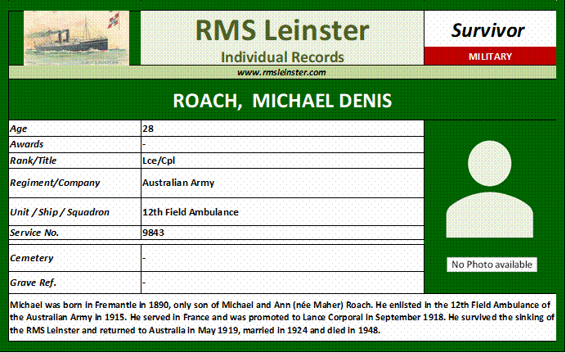Select the Australian Army value
566x353 pixels.
tap(178, 183)
